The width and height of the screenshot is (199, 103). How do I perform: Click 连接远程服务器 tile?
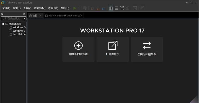click(147, 49)
